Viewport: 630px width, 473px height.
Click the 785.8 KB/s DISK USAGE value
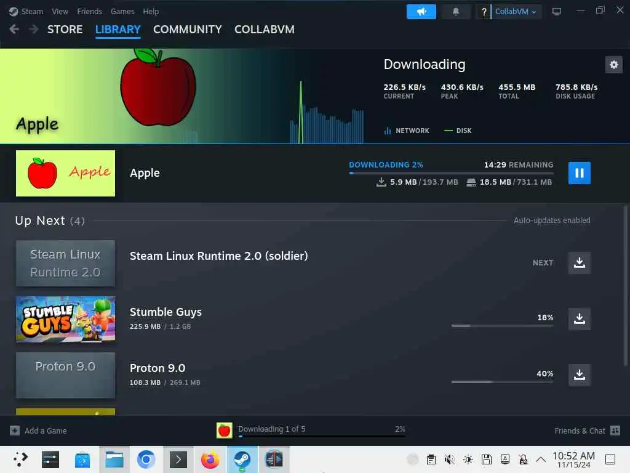576,87
